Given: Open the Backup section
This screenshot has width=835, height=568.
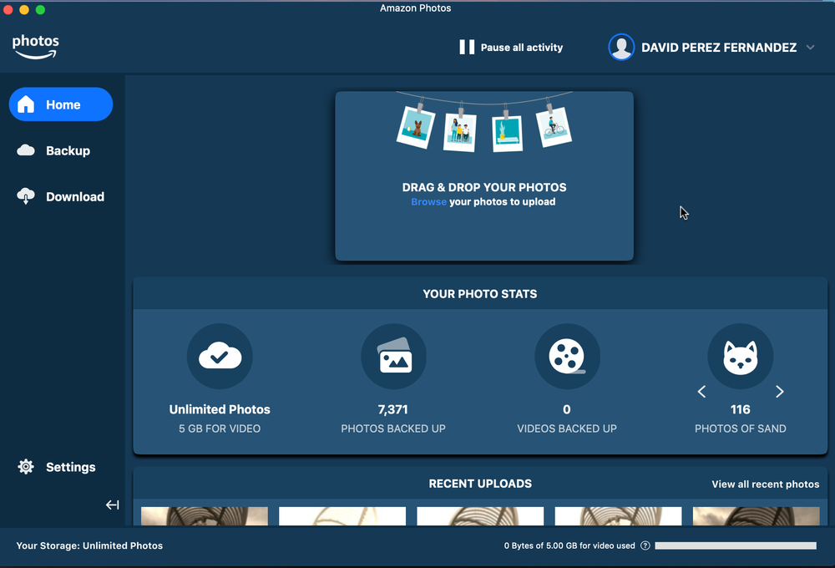Looking at the screenshot, I should pos(61,151).
